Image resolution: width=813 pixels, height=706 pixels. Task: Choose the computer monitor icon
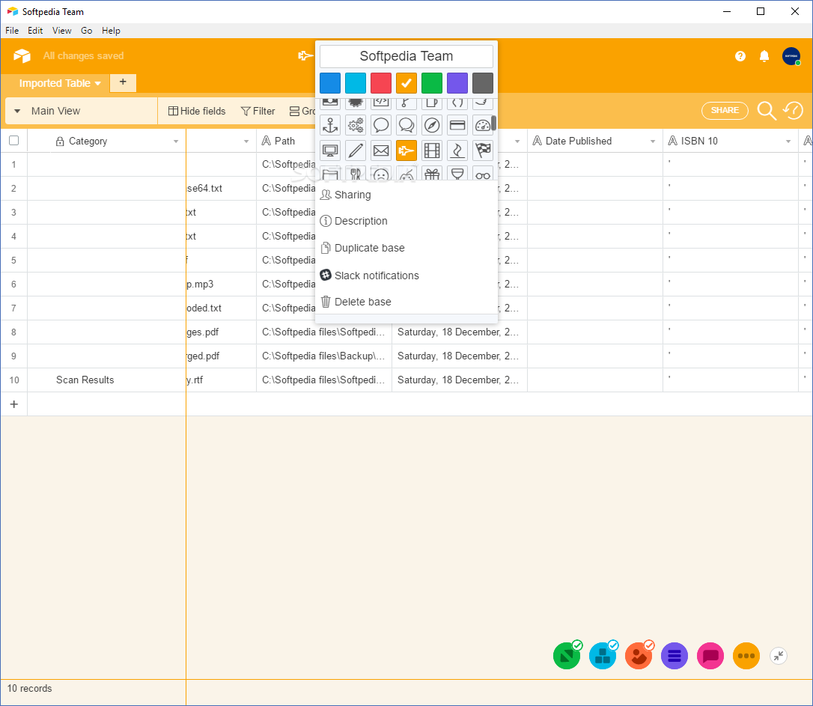pos(330,150)
